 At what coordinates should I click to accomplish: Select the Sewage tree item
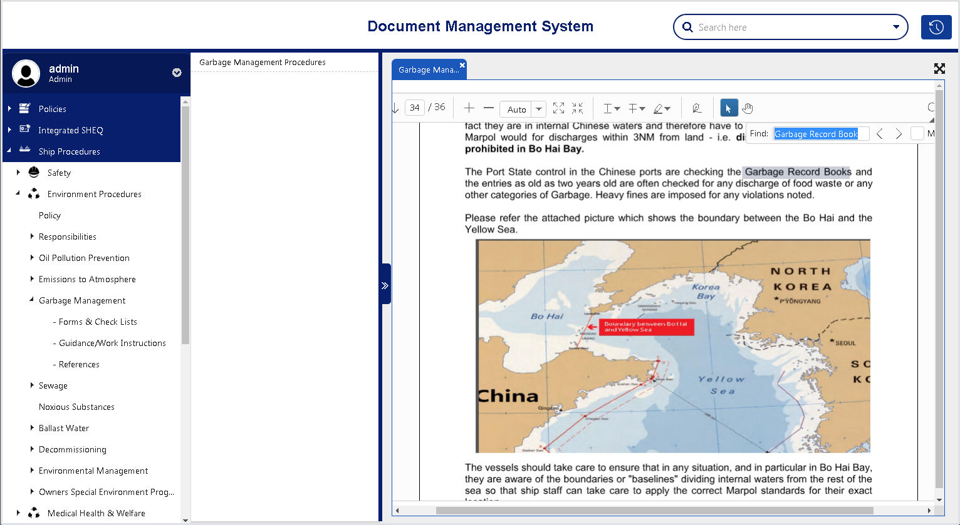point(53,385)
